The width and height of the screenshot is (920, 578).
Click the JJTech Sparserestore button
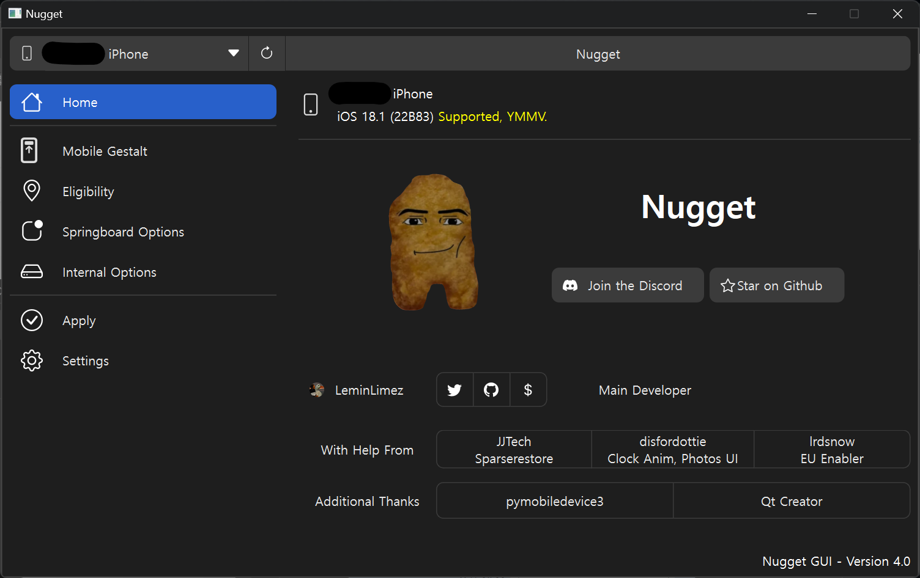[514, 450]
